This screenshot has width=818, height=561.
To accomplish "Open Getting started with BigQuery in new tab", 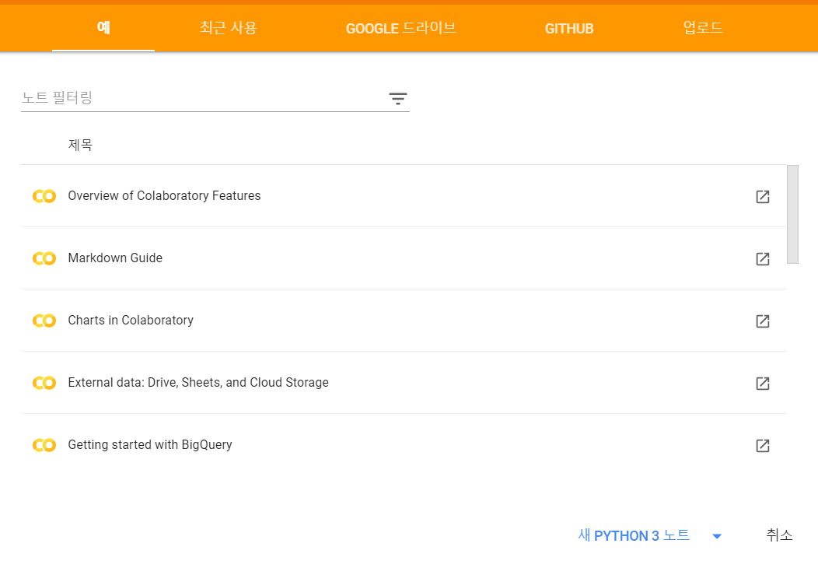I will point(763,446).
